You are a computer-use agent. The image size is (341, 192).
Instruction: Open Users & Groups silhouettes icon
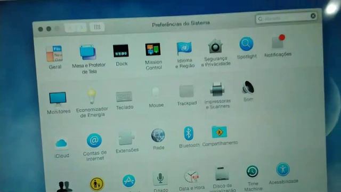tap(64, 187)
